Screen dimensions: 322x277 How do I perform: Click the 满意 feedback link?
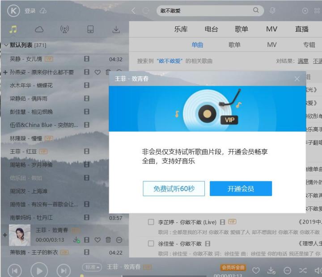coord(303,61)
